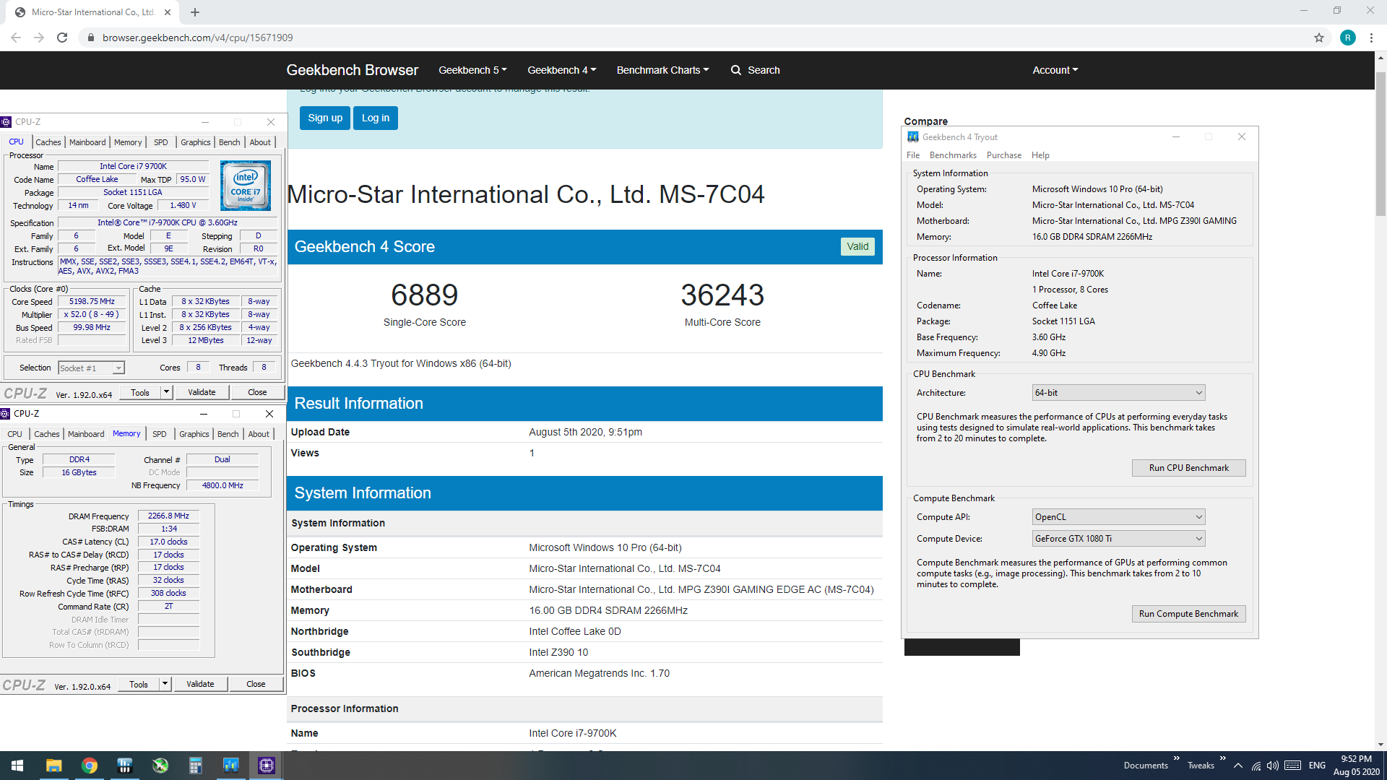Open the Geekbench 4 dropdown menu
This screenshot has width=1387, height=780.
coord(561,70)
